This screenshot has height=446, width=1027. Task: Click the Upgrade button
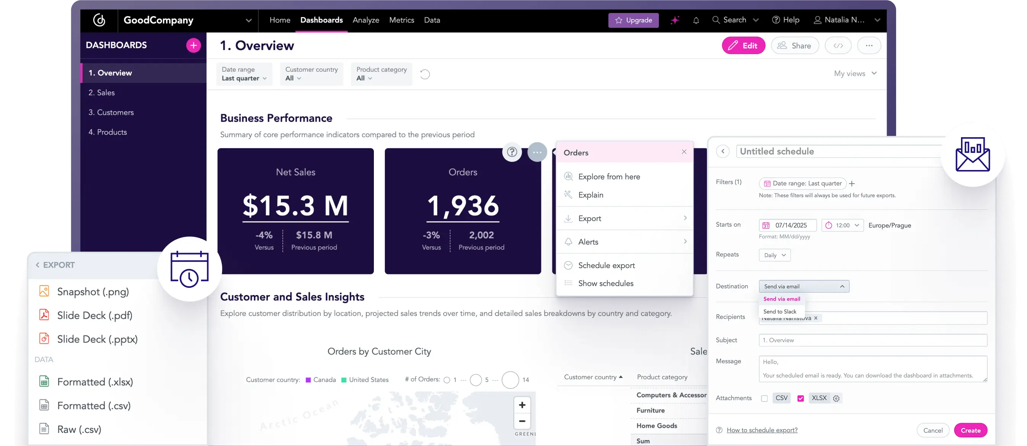[633, 20]
